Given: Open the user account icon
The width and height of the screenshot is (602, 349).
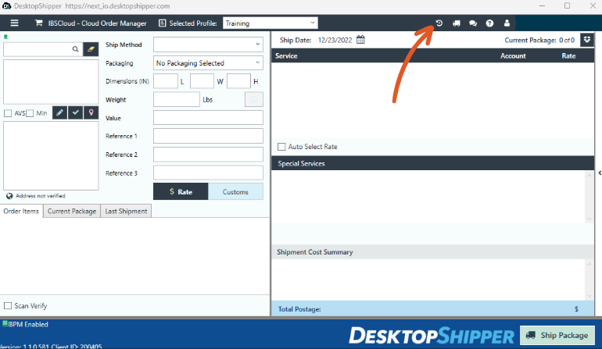Looking at the screenshot, I should 507,23.
